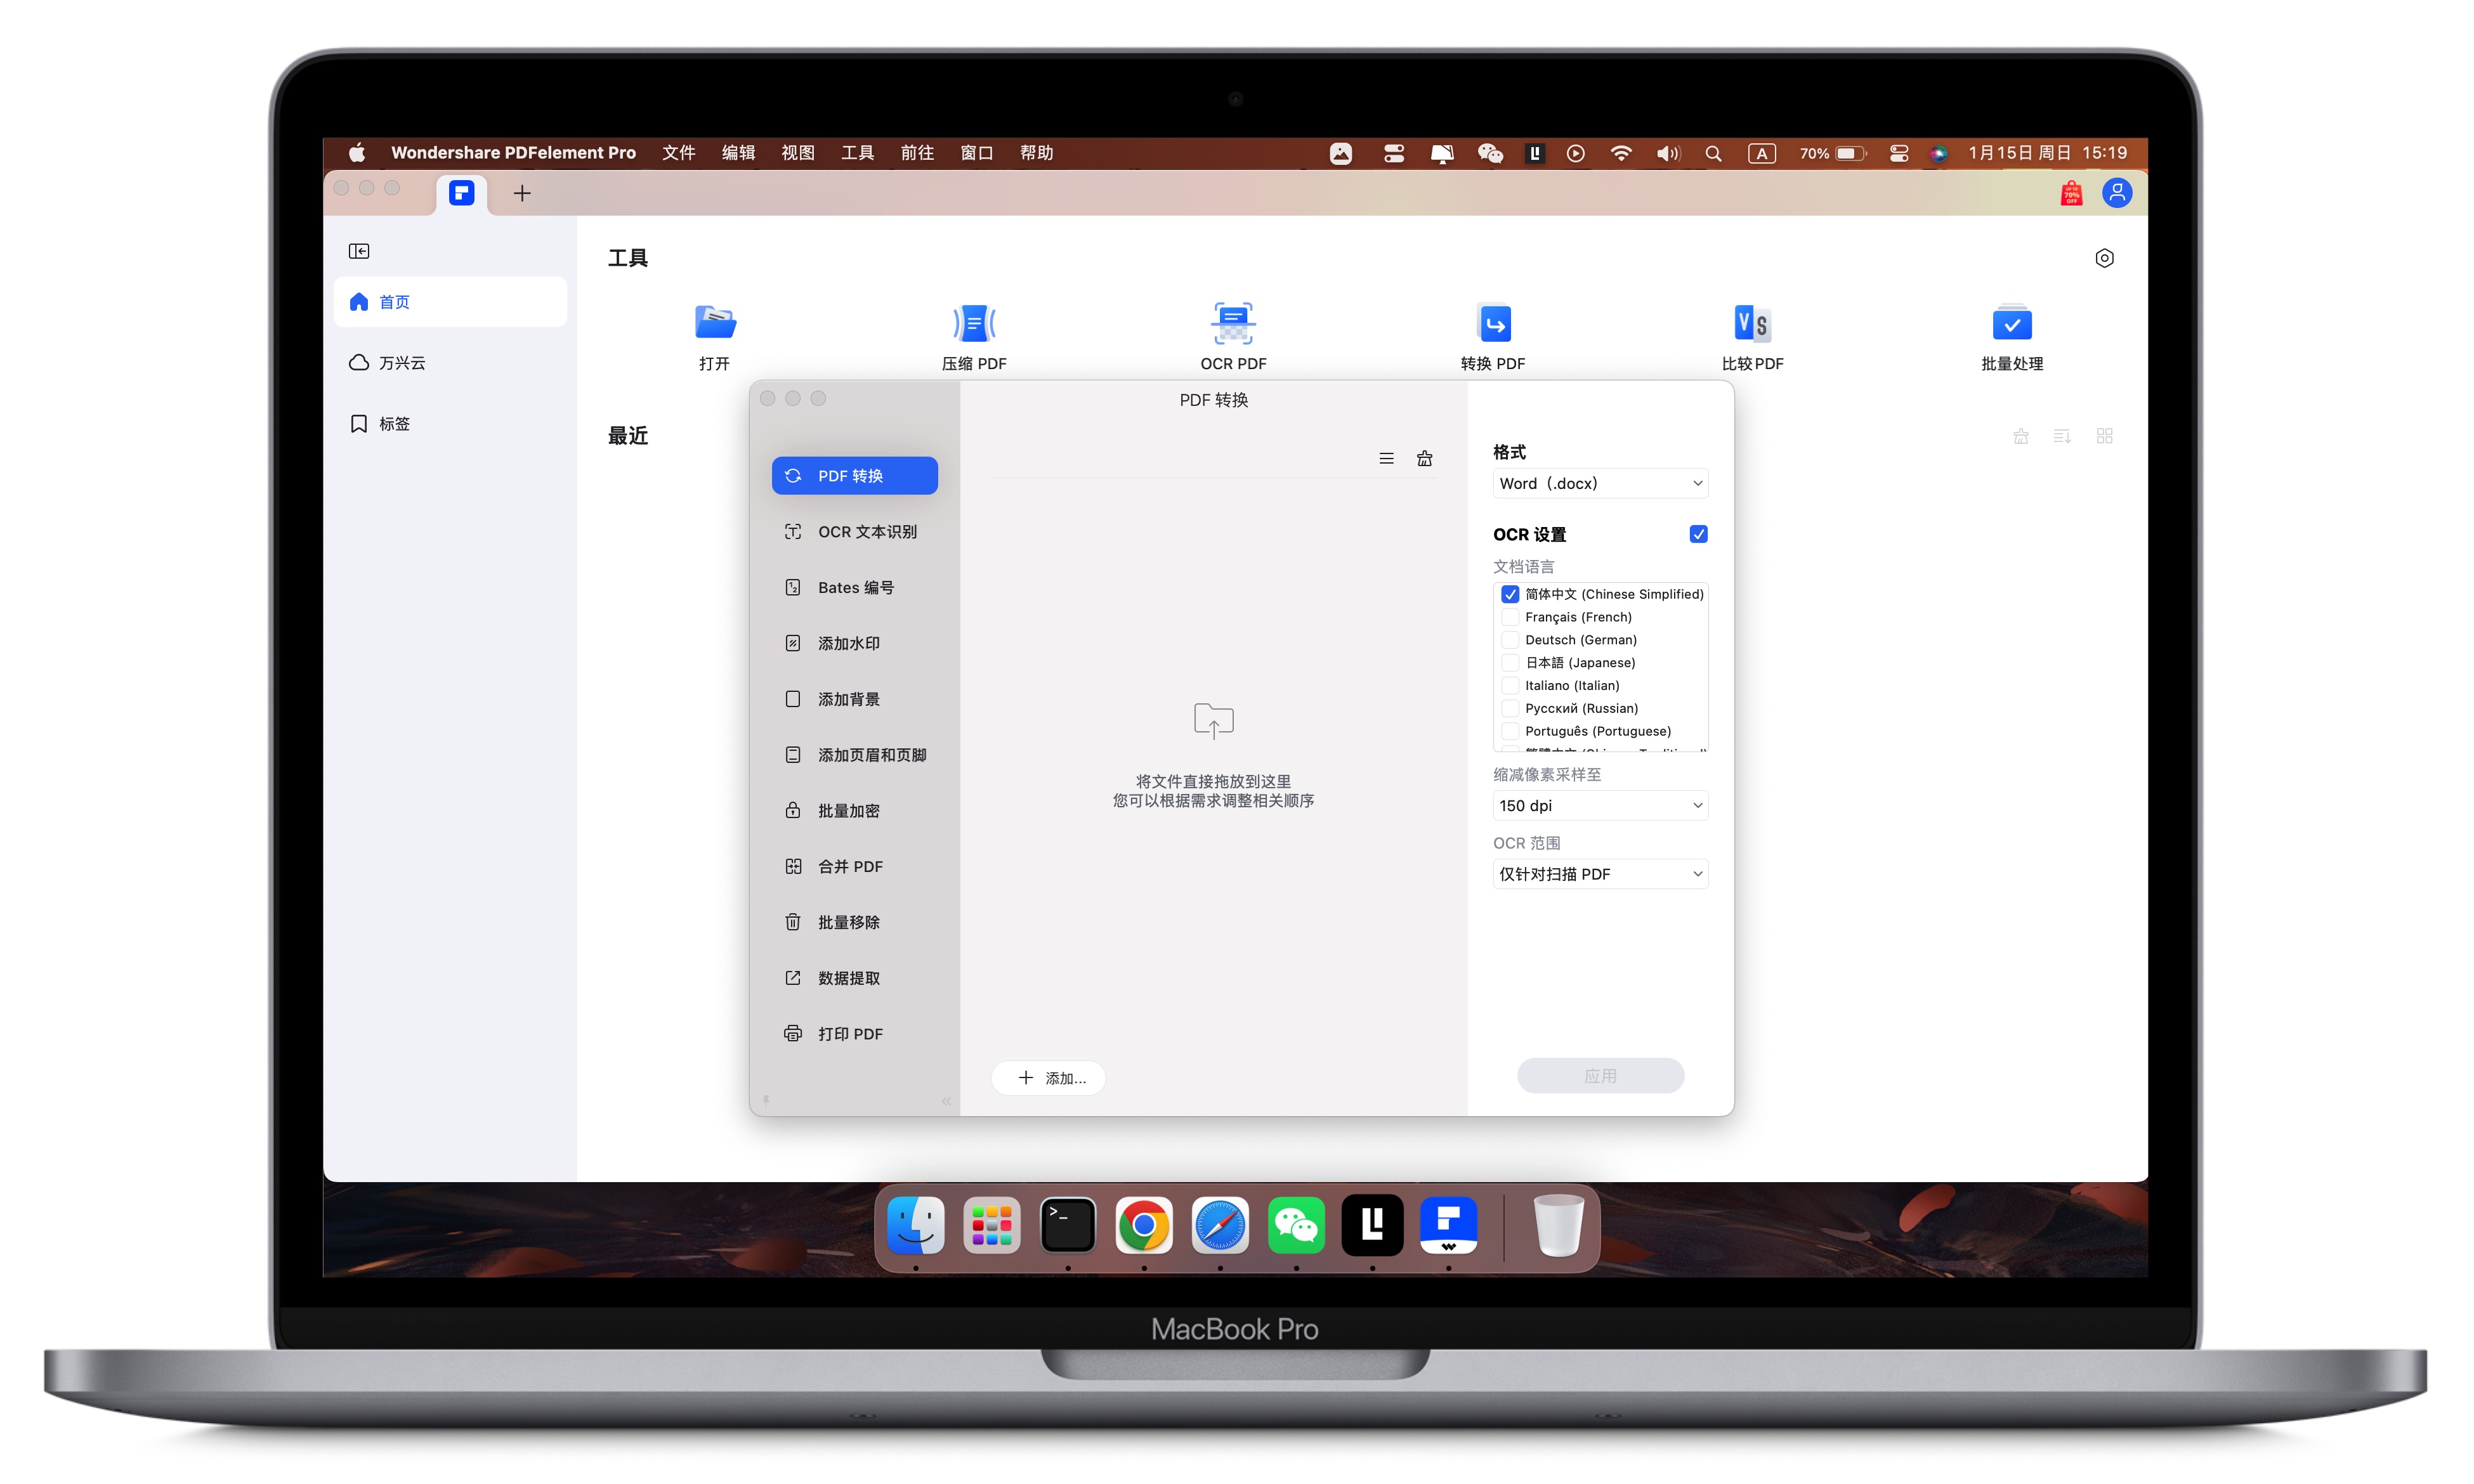The image size is (2474, 1484).
Task: Toggle the OCR 设置 checkbox on
Action: click(x=1696, y=533)
